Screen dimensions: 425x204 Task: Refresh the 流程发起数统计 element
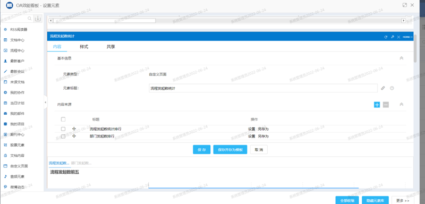tap(386, 37)
